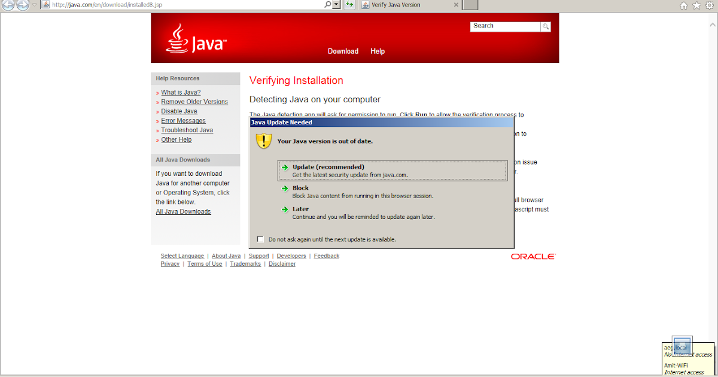Viewport: 718px width, 377px height.
Task: Open the Error Messages link
Action: 183,121
